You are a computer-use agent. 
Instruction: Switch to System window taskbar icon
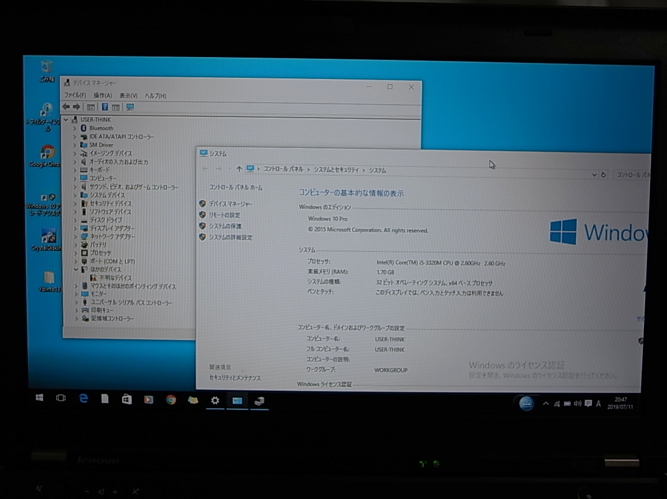coord(237,401)
